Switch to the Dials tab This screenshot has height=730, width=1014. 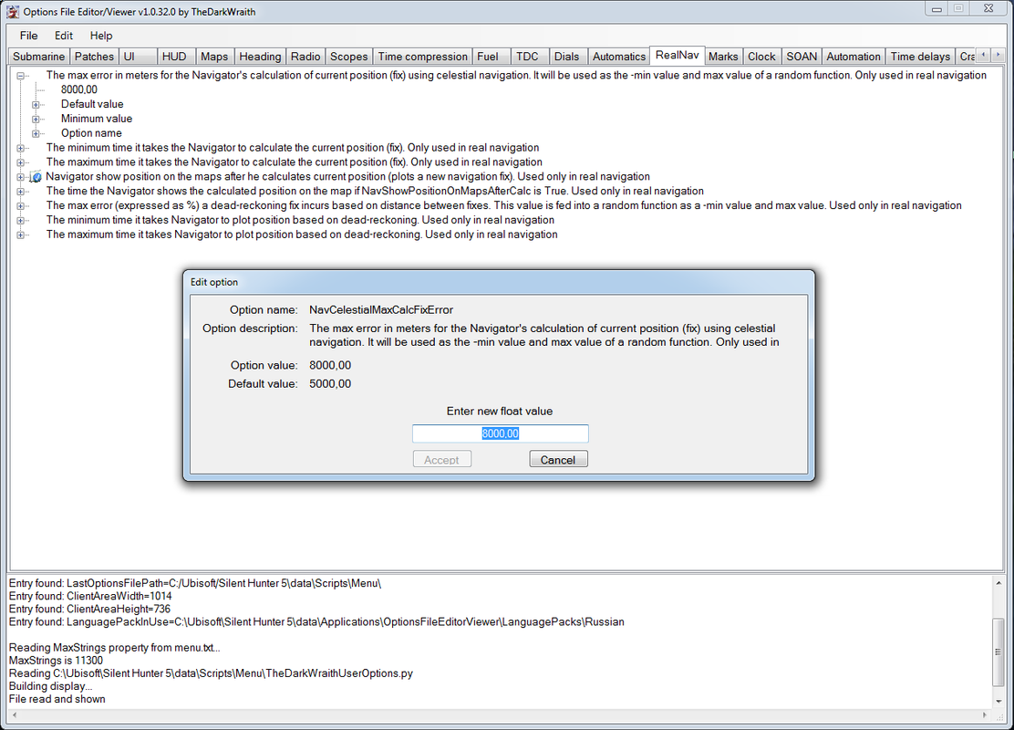click(x=566, y=57)
